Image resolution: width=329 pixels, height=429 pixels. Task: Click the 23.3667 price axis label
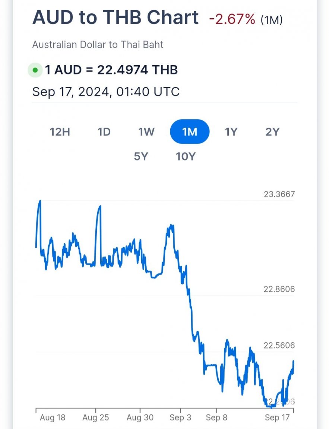(x=279, y=194)
